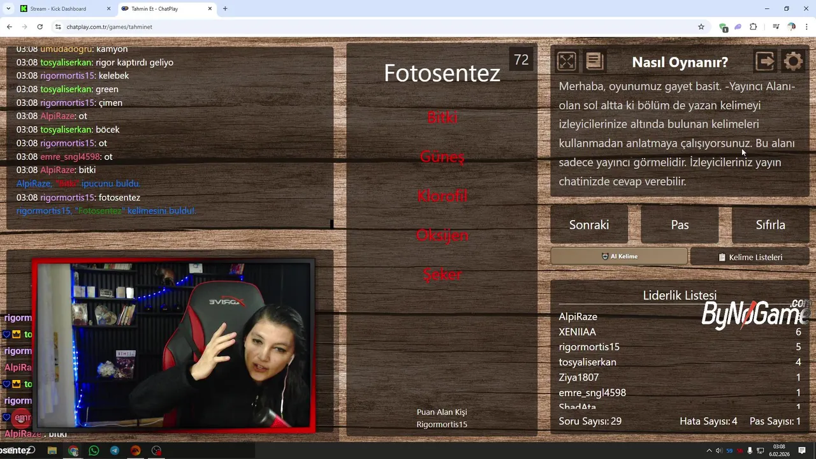The height and width of the screenshot is (459, 816).
Task: Click the 'Fotosentez kelimesini buldu' notice
Action: click(x=106, y=211)
